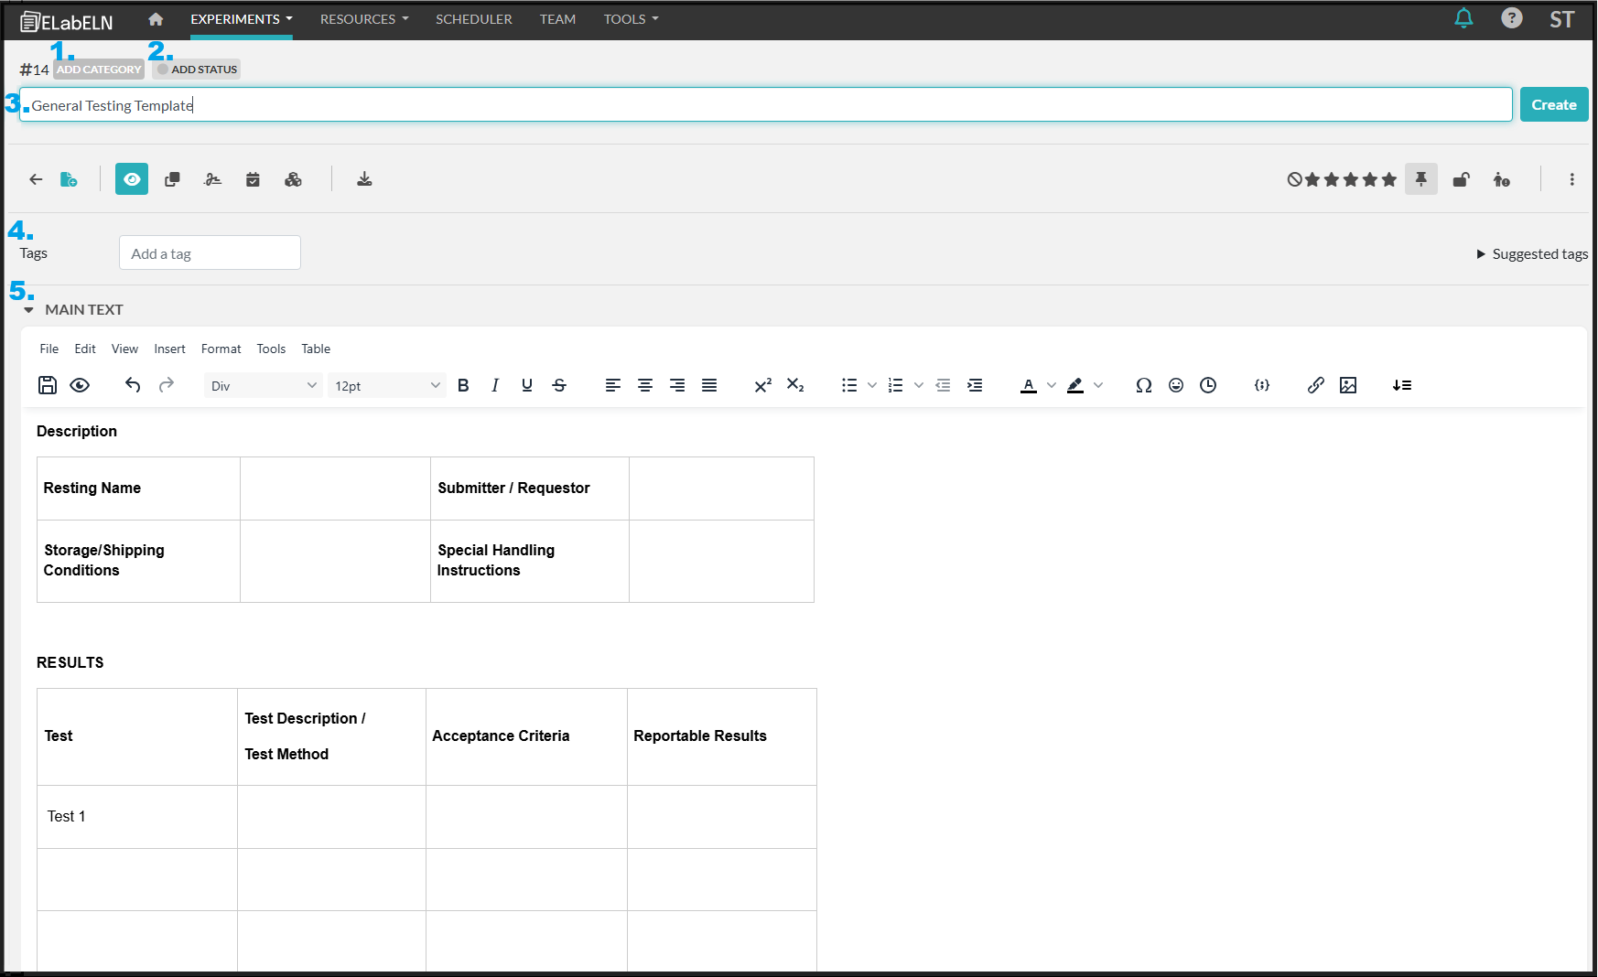Click the Add a tag field
This screenshot has height=977, width=1598.
[x=210, y=253]
